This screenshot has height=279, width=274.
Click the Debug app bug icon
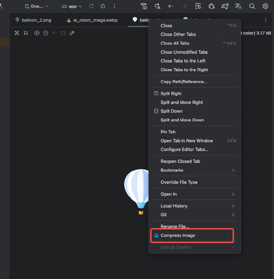click(103, 6)
